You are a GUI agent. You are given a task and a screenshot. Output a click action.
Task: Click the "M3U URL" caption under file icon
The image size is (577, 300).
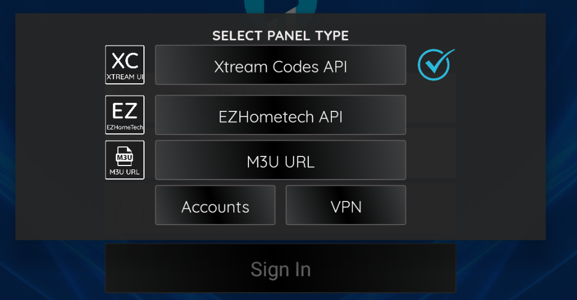pyautogui.click(x=125, y=172)
